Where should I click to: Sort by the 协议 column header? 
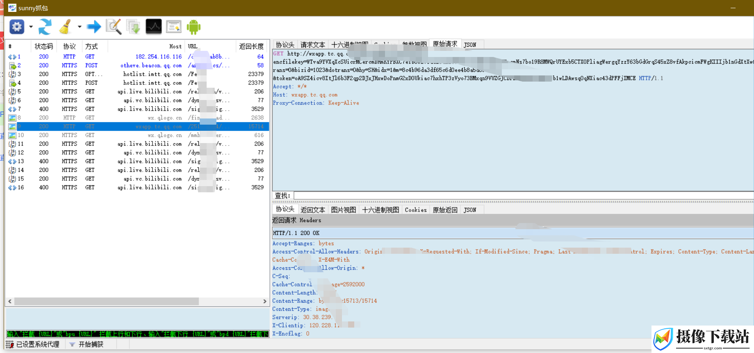point(69,46)
